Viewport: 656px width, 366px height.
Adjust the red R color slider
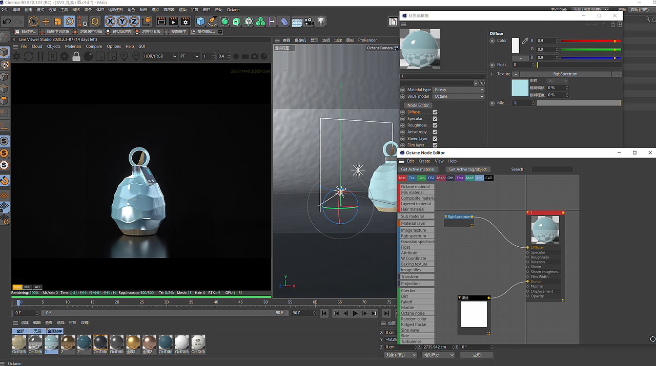[x=591, y=40]
